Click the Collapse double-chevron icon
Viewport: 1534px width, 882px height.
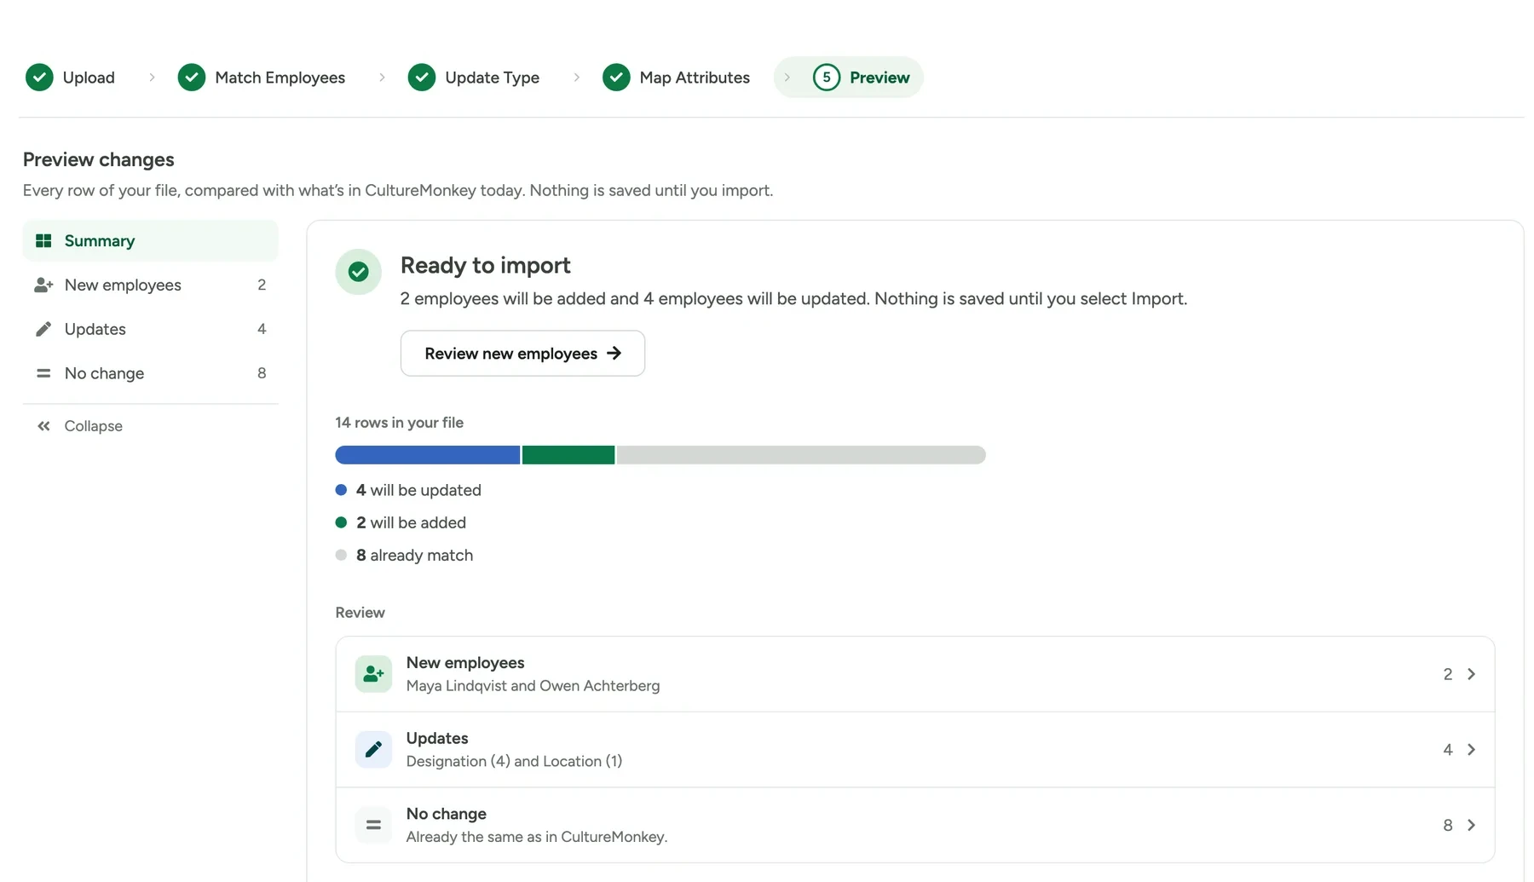coord(43,426)
